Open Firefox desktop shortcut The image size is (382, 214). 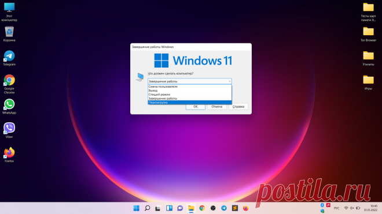[9, 155]
